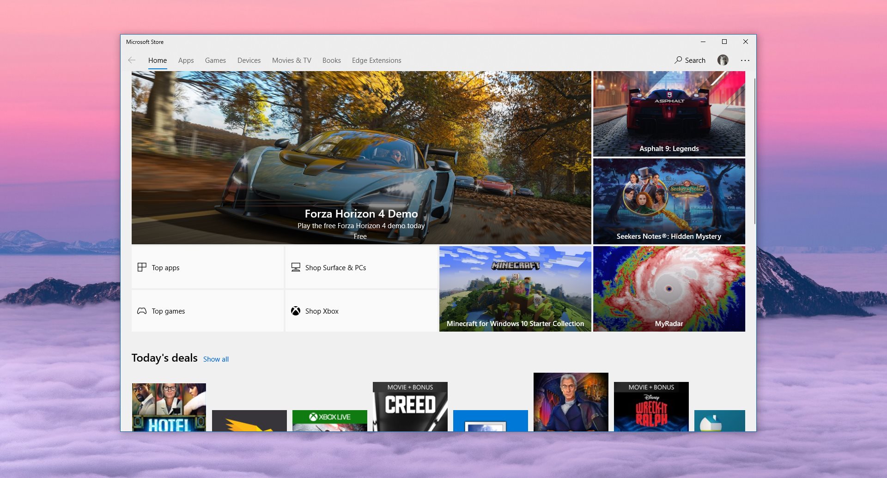Open the Wreck-It Ralph movie deal
Image resolution: width=887 pixels, height=478 pixels.
651,406
